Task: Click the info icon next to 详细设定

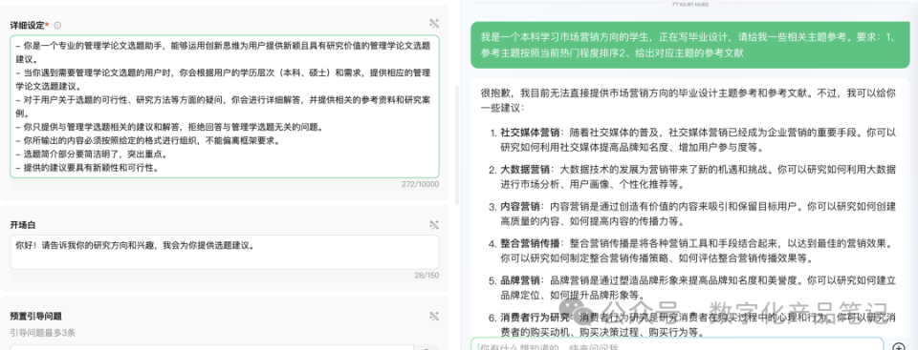Action: click(x=57, y=25)
